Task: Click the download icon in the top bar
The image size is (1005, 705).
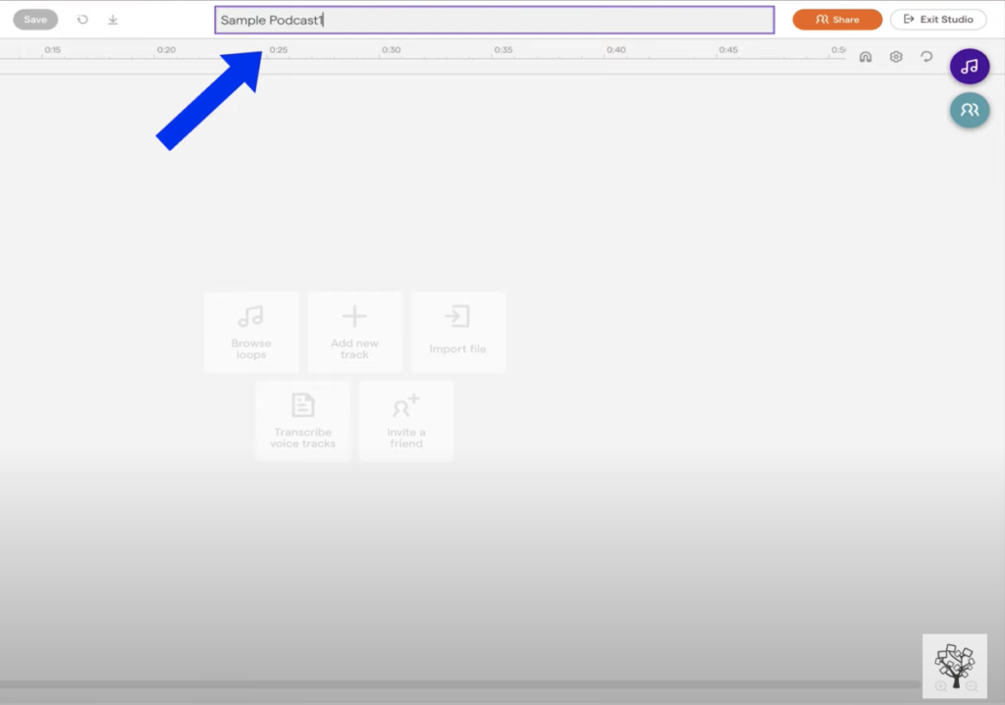Action: click(113, 20)
